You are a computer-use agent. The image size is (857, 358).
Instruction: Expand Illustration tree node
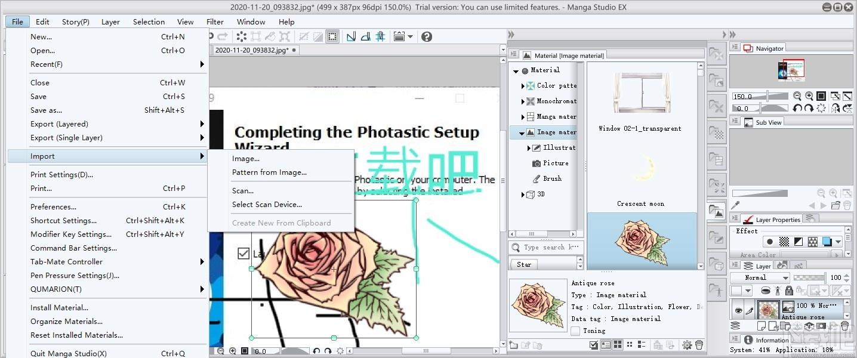coord(529,148)
